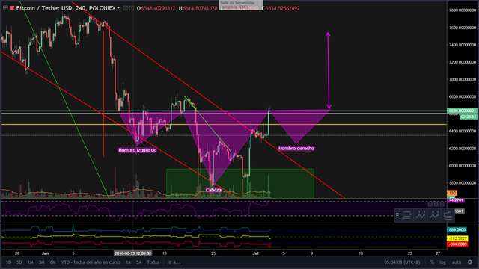The image size is (479, 269).
Task: Click the teal indicator value 869.0000
Action: (x=457, y=229)
